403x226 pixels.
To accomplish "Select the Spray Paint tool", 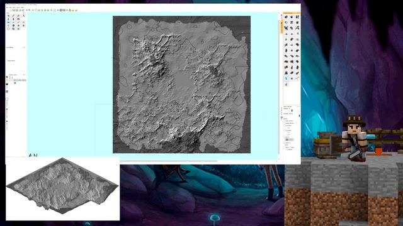I will (8, 16).
